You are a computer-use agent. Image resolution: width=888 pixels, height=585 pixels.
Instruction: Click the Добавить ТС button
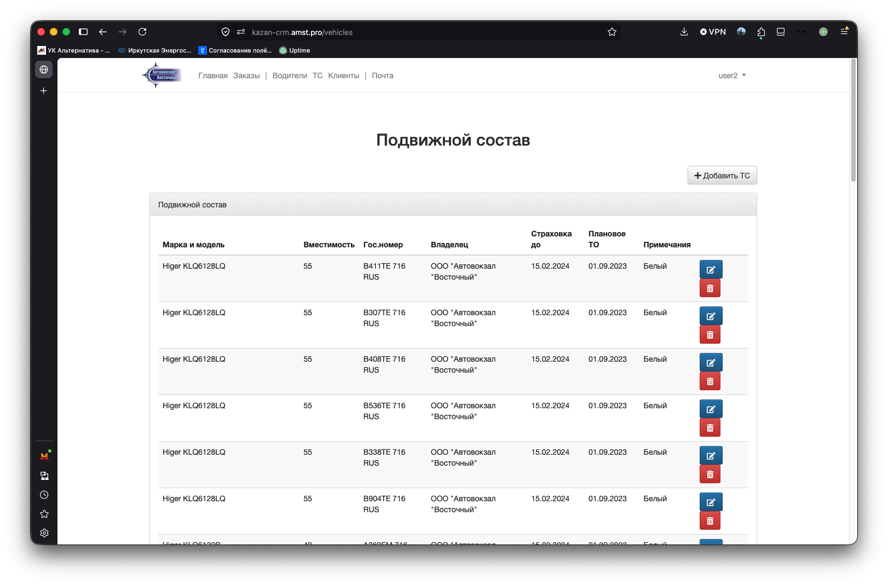pyautogui.click(x=722, y=175)
